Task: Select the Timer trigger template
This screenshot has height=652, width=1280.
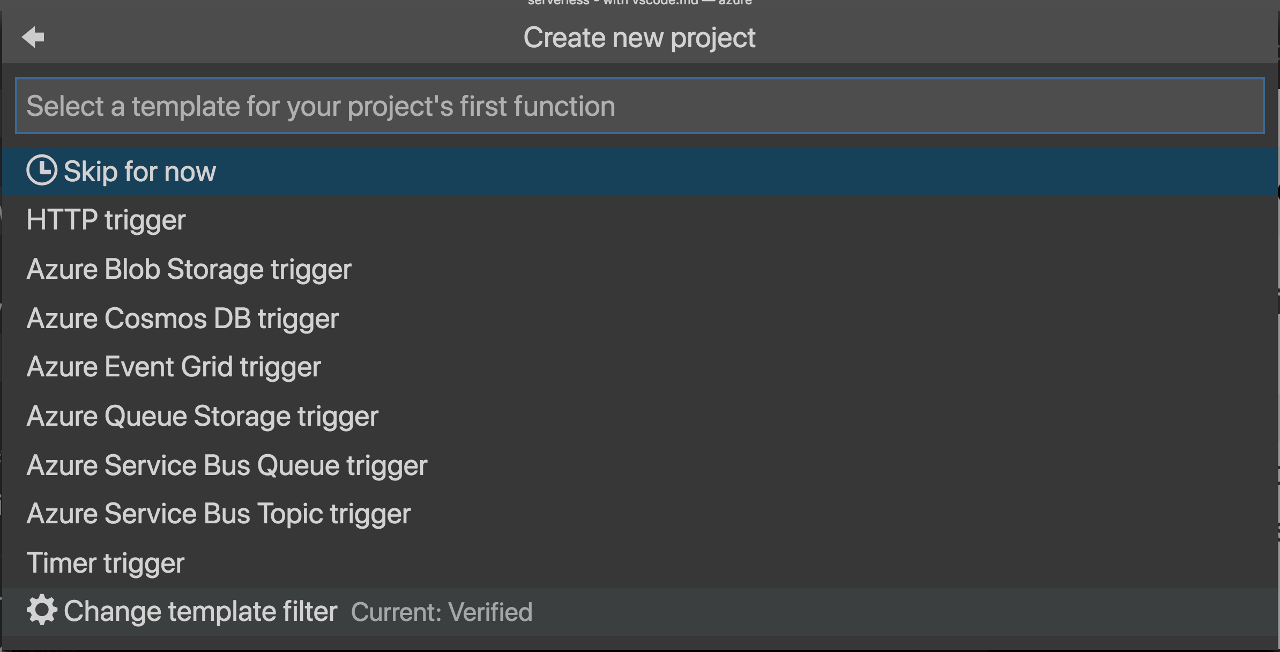Action: click(105, 563)
